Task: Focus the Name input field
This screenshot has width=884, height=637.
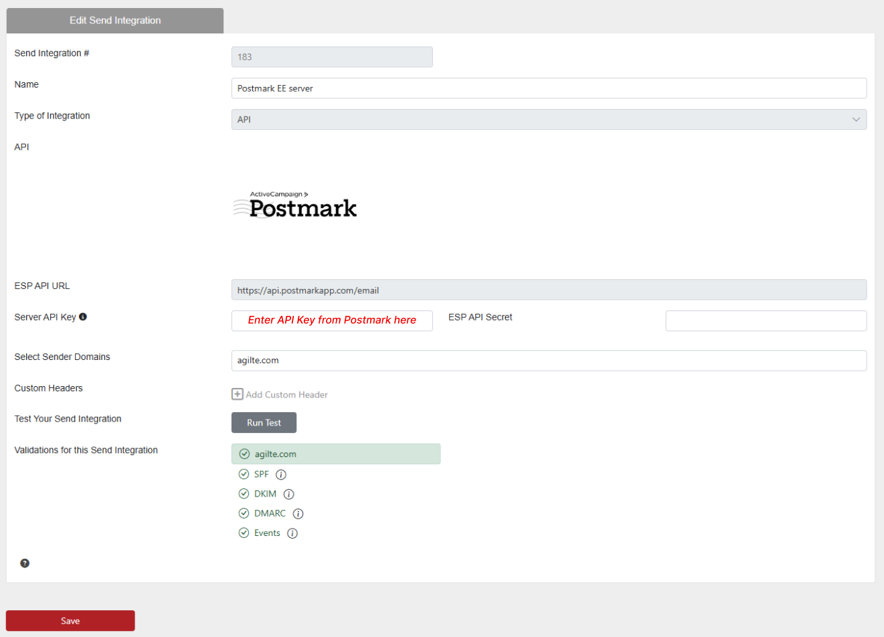Action: click(549, 88)
